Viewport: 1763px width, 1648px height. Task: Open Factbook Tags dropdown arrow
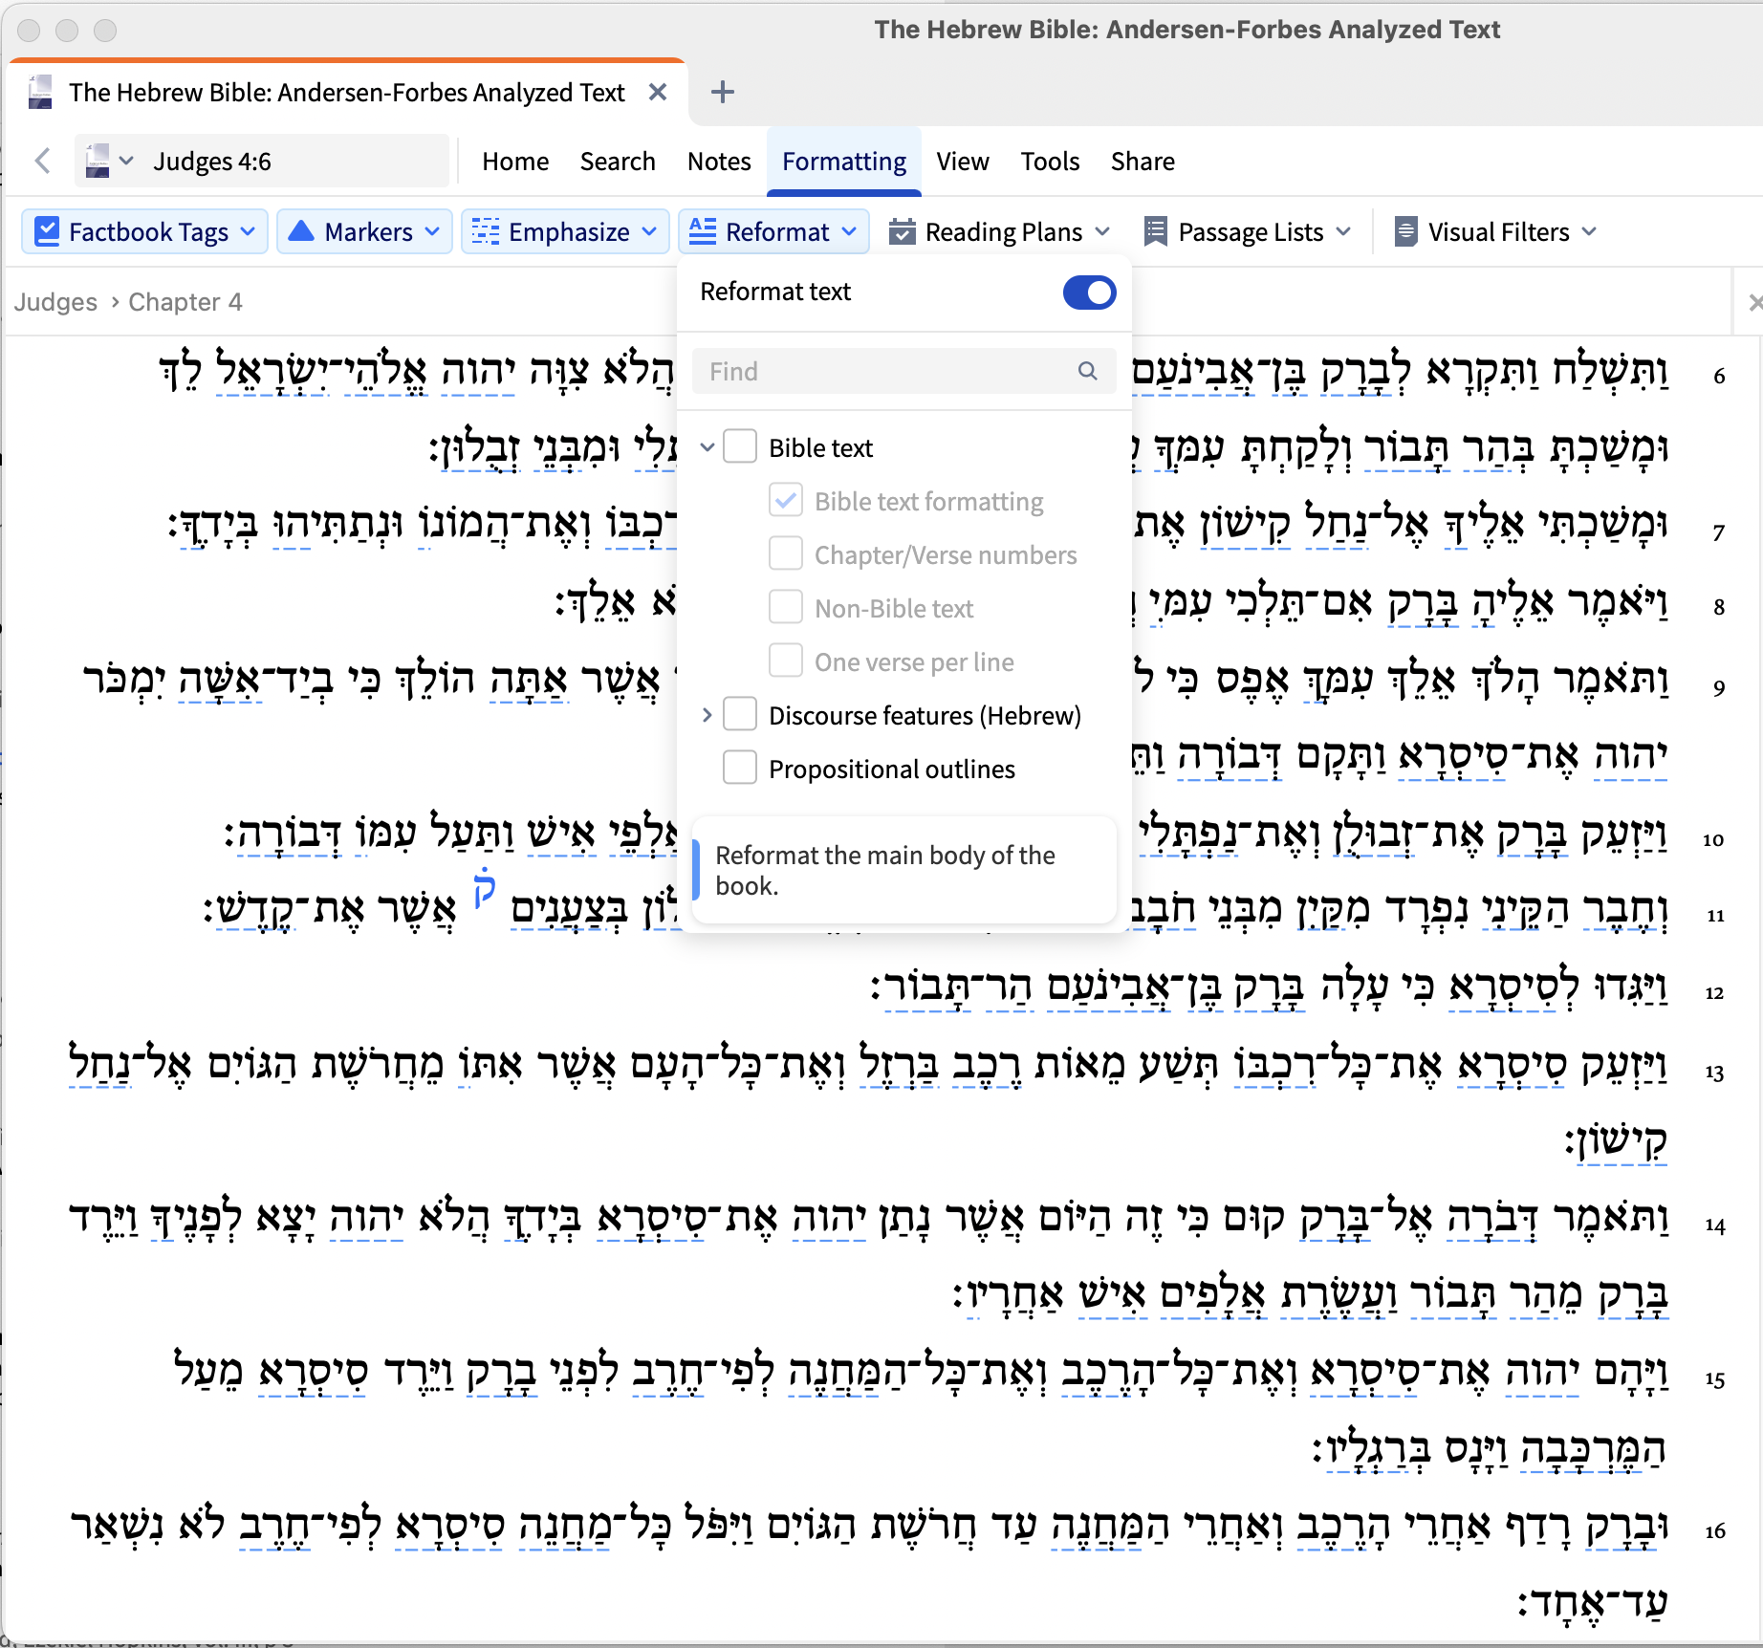click(248, 231)
